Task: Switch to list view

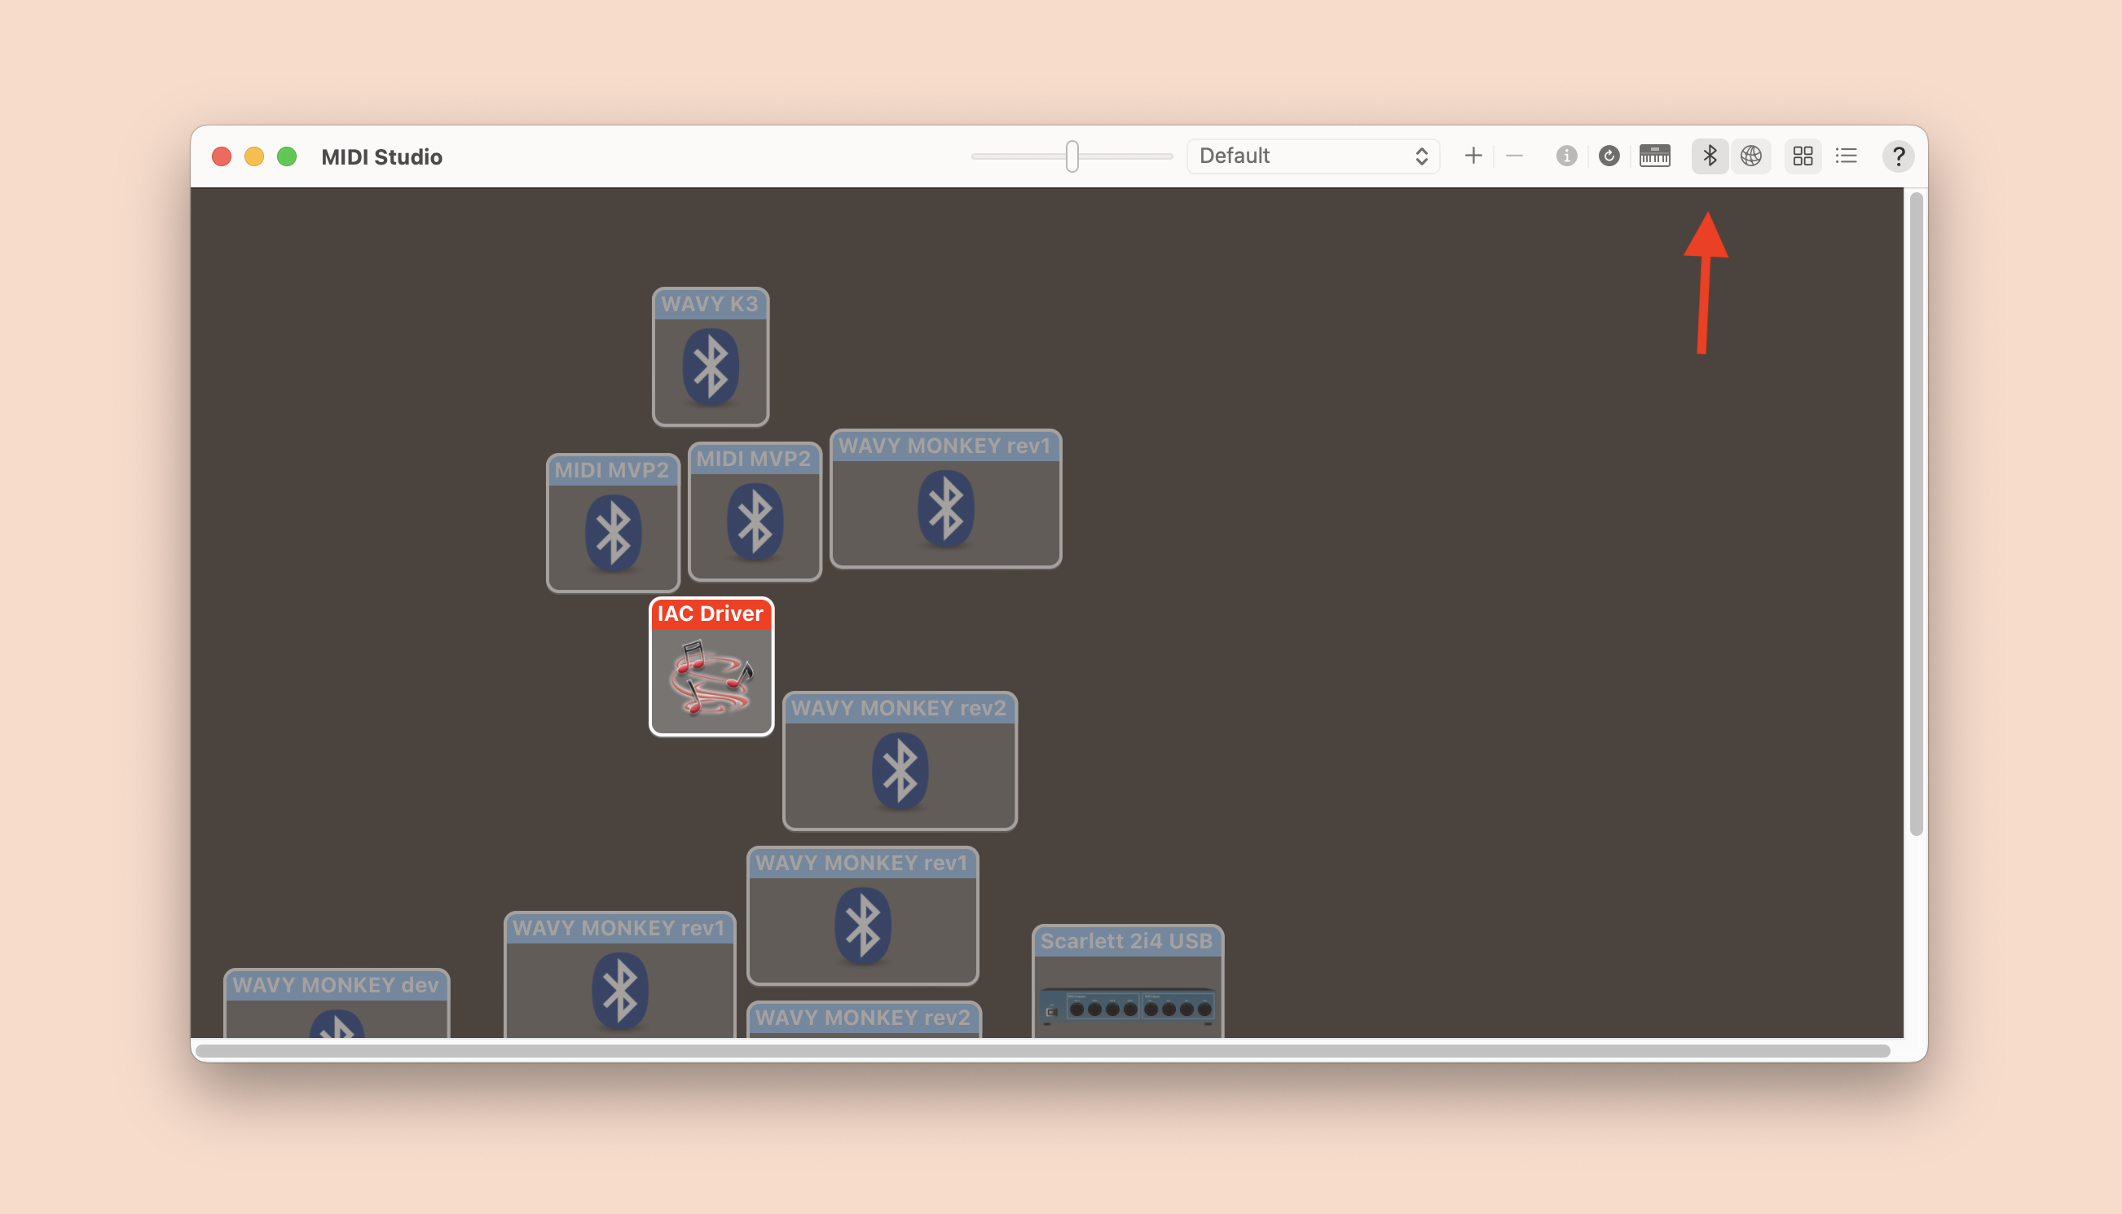Action: click(x=1846, y=156)
